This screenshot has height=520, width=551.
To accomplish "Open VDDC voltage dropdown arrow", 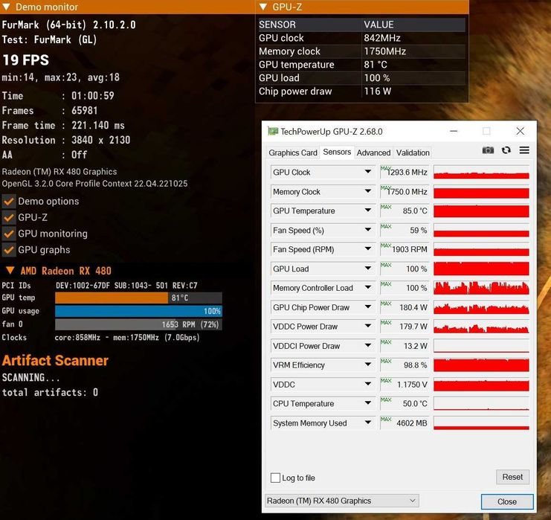I will [368, 384].
